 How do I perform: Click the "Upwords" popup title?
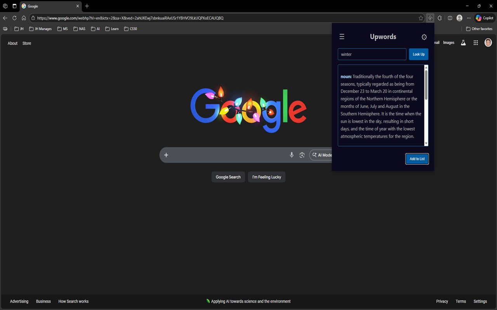pos(383,37)
